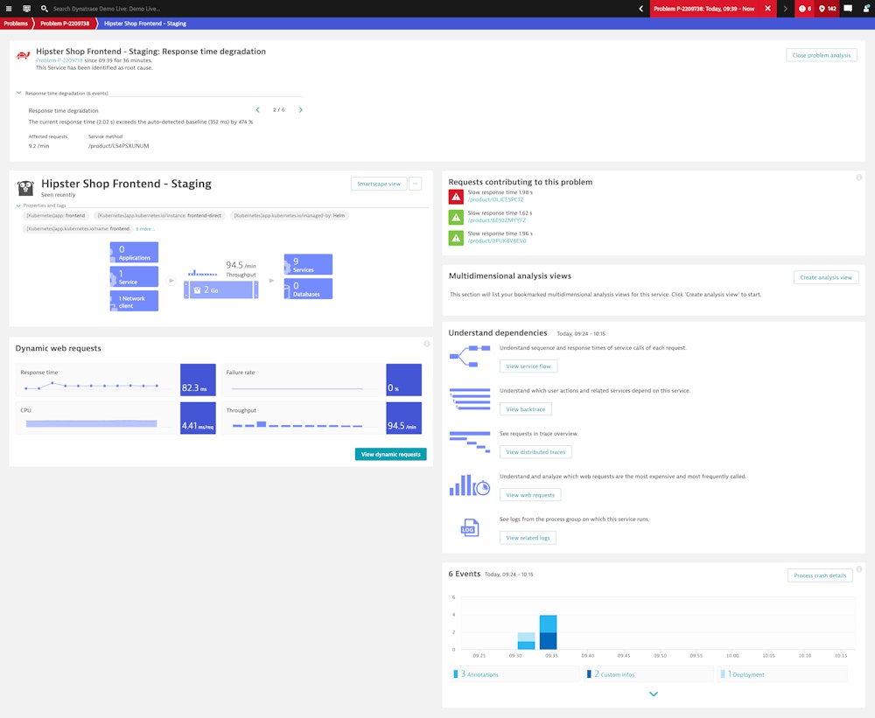Click the LOG icon near View related logs
875x718 pixels.
[x=469, y=527]
